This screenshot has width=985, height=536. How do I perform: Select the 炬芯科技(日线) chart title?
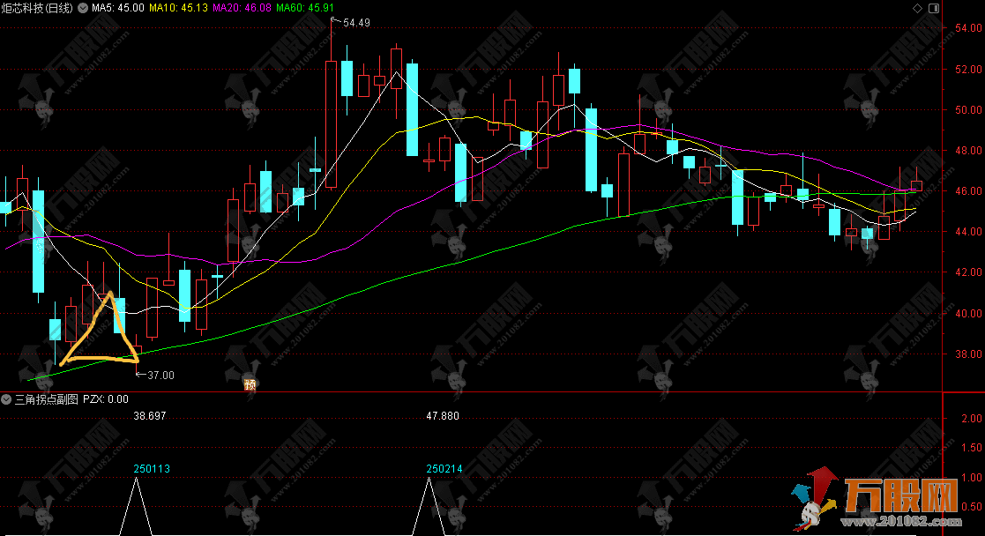37,8
